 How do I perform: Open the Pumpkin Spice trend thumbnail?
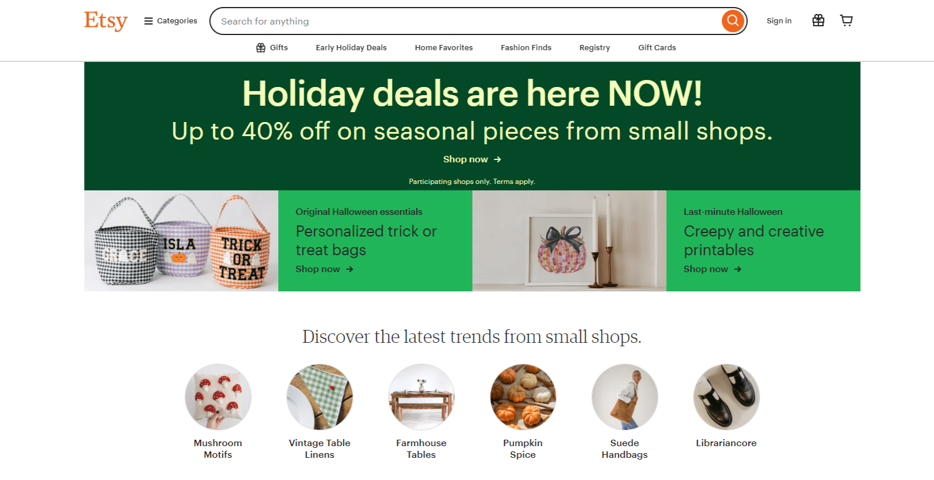pos(523,396)
